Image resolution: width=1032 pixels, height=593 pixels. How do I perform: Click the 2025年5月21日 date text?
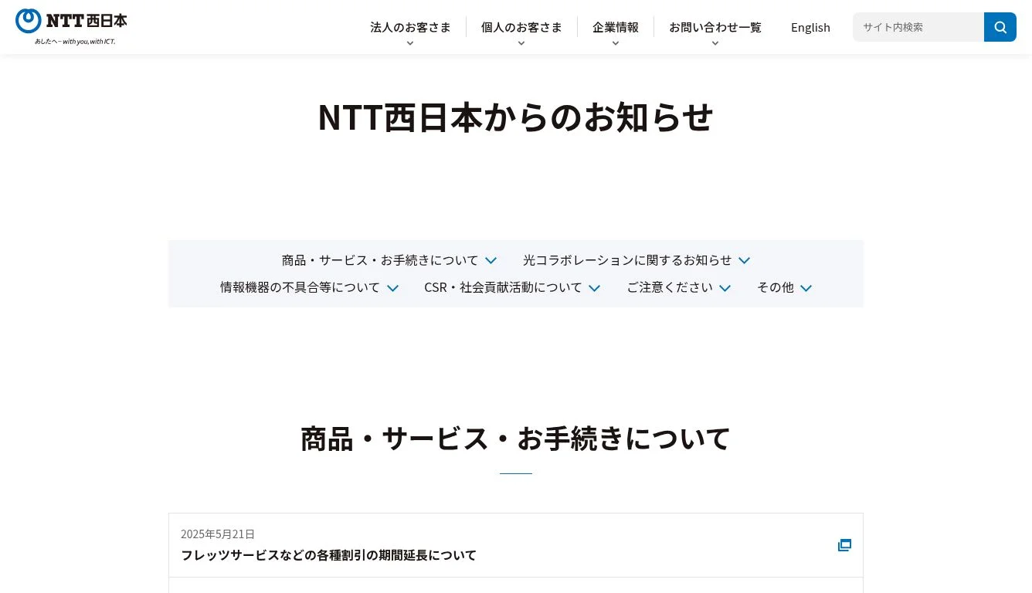point(218,534)
